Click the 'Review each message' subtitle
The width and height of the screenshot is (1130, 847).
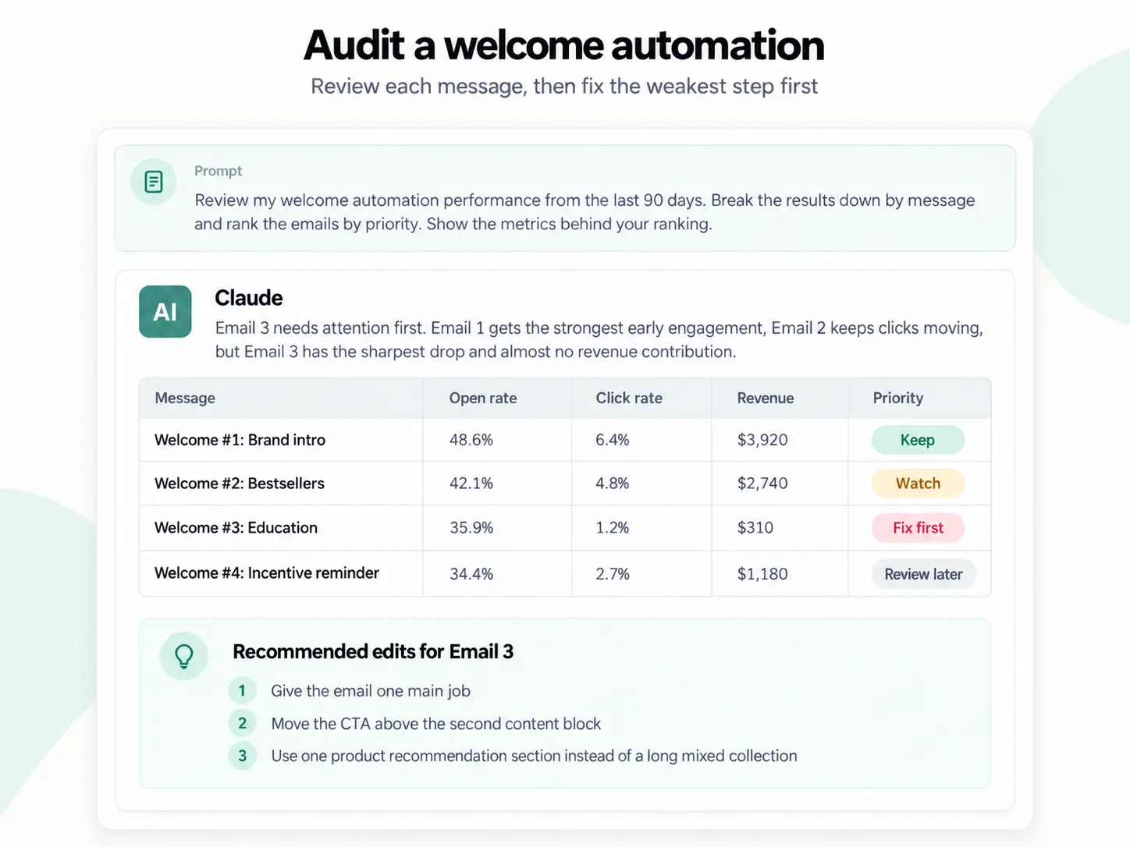point(564,86)
